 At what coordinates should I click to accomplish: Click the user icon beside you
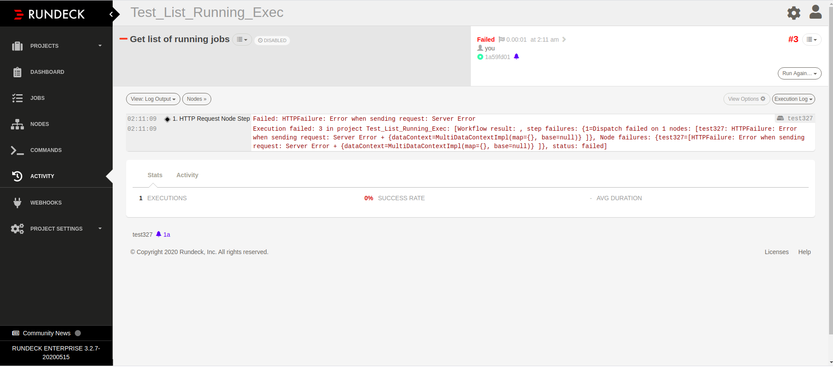click(480, 48)
